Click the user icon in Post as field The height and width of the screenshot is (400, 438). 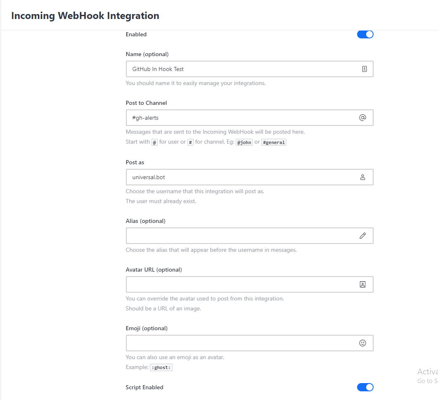click(x=362, y=178)
